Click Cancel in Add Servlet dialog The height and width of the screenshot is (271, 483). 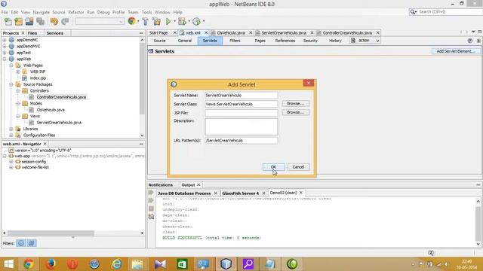point(298,167)
